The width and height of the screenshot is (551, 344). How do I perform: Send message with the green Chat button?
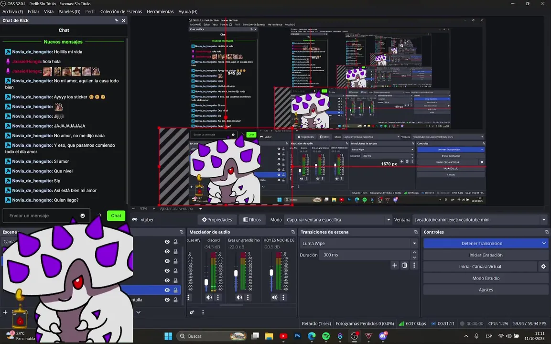click(116, 216)
